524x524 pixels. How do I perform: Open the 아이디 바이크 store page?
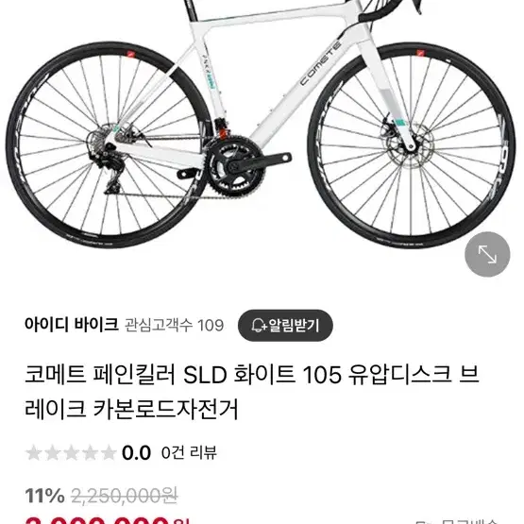pyautogui.click(x=72, y=325)
